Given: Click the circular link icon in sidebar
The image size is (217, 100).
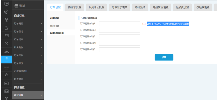Looking at the screenshot, I should pyautogui.click(x=7, y=12).
